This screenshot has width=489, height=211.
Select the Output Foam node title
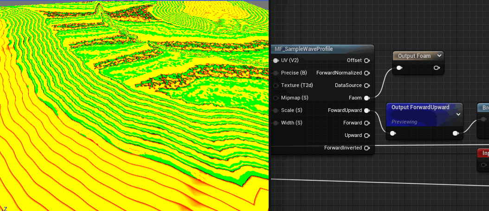pos(414,56)
